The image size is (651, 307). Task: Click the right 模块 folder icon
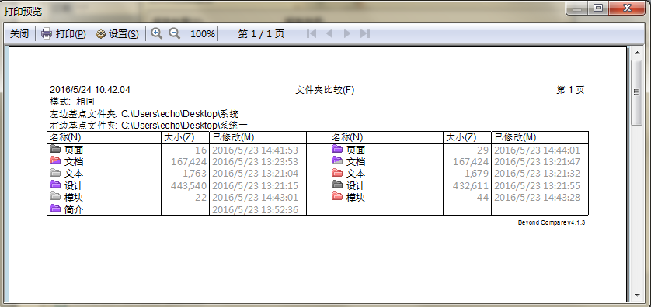click(337, 197)
